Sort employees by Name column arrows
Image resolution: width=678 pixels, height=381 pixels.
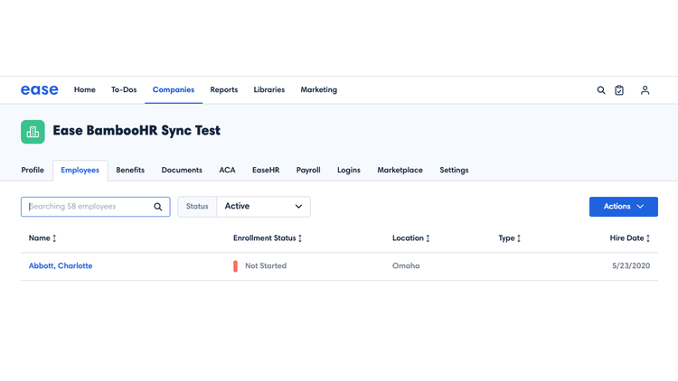(x=54, y=238)
